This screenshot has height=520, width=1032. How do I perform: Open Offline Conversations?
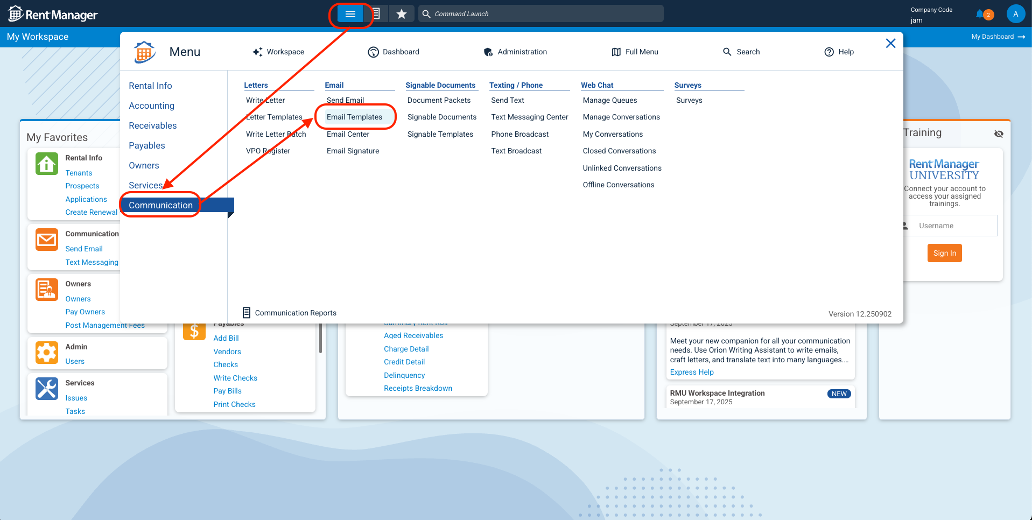pyautogui.click(x=618, y=185)
